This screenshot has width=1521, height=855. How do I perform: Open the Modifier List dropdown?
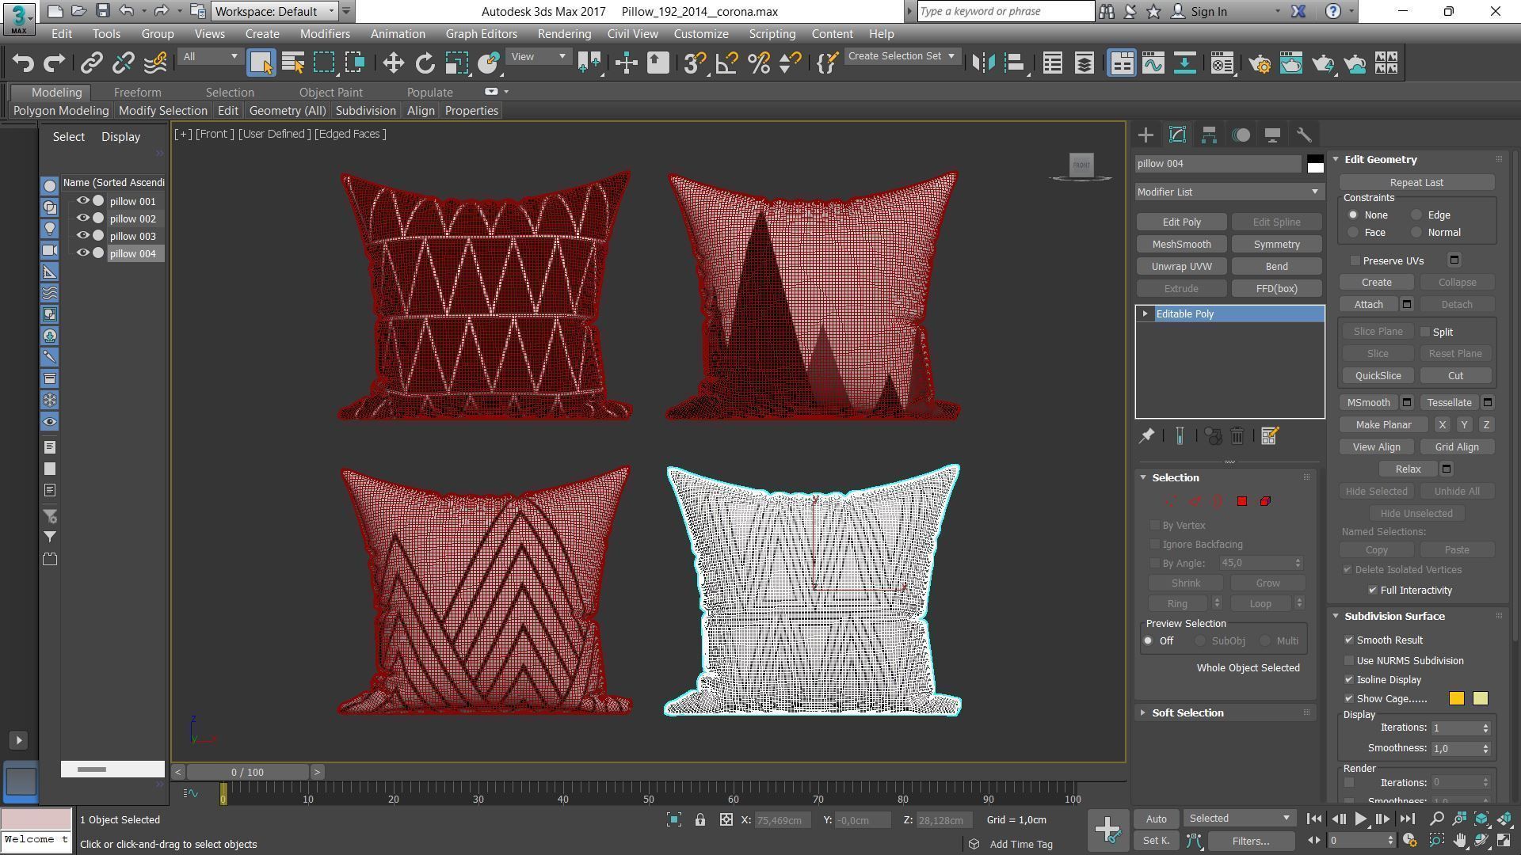[1229, 192]
